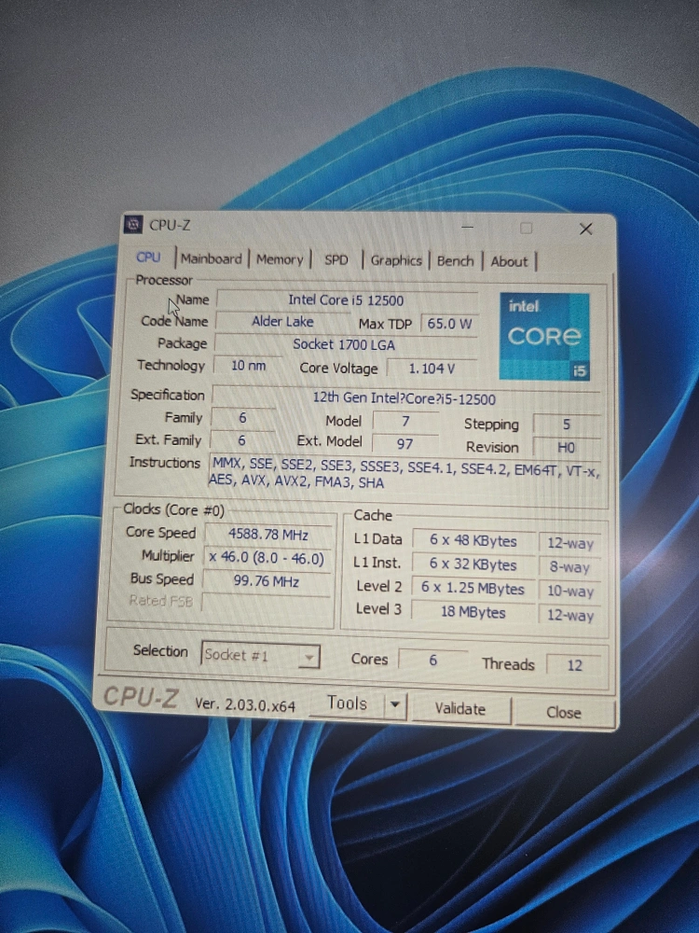The image size is (699, 933).
Task: Click the Threads count '12'
Action: coord(574,665)
